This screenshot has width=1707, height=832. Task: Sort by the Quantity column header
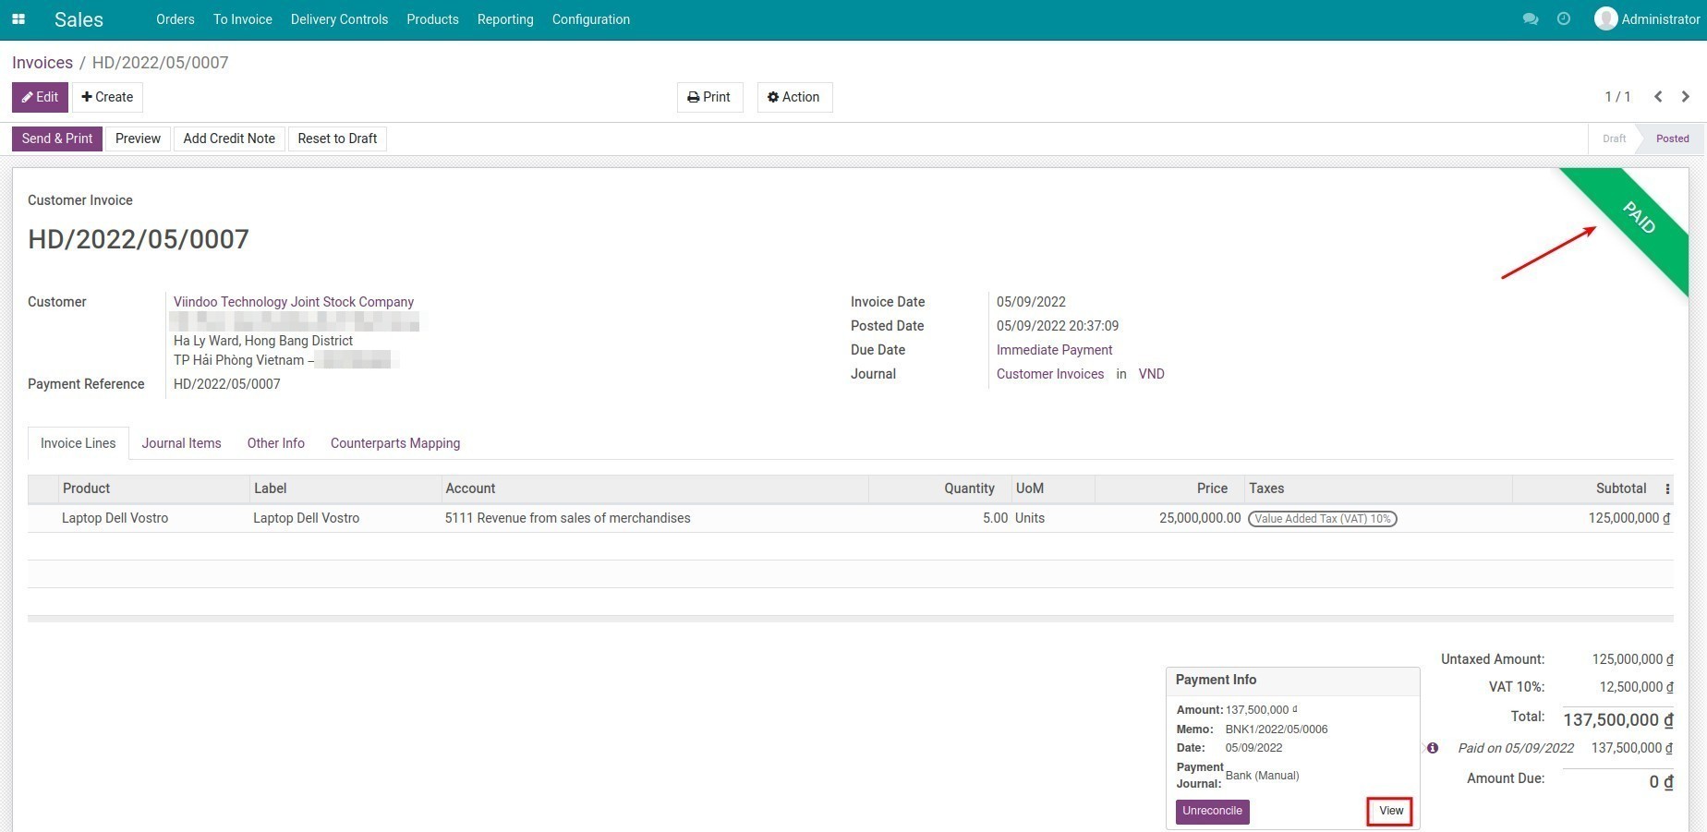(x=939, y=489)
